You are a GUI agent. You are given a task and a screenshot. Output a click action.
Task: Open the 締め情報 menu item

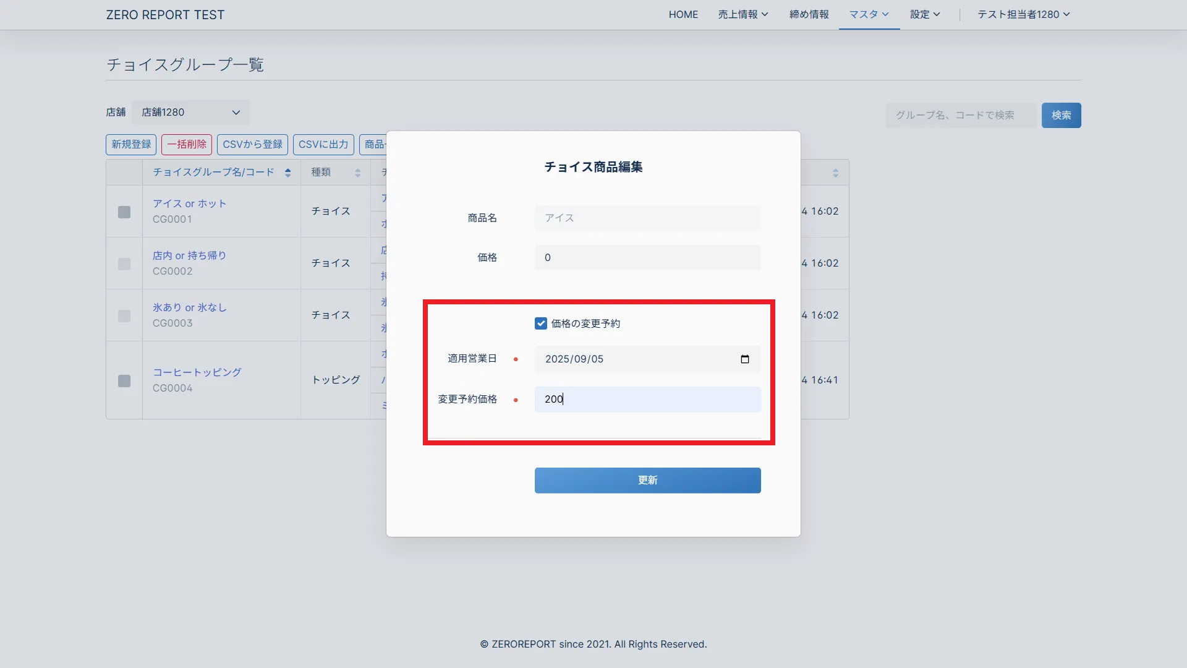(x=809, y=14)
